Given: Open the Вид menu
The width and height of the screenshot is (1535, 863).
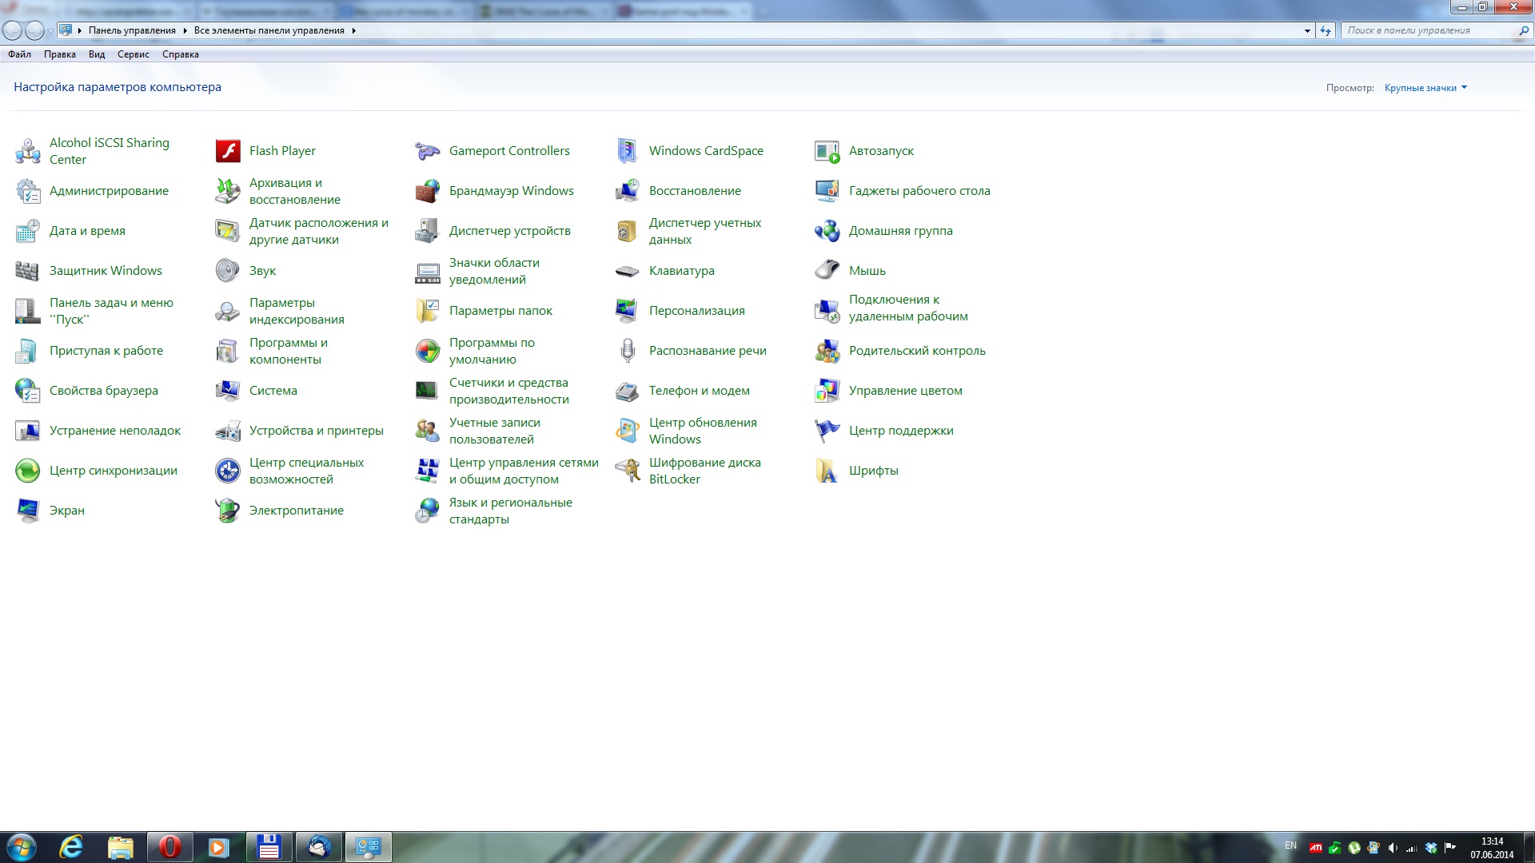Looking at the screenshot, I should coord(97,54).
